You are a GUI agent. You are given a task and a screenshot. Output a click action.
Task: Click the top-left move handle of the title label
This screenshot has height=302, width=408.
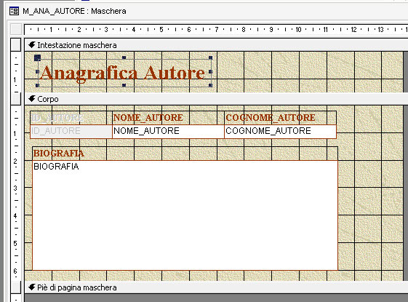38,57
